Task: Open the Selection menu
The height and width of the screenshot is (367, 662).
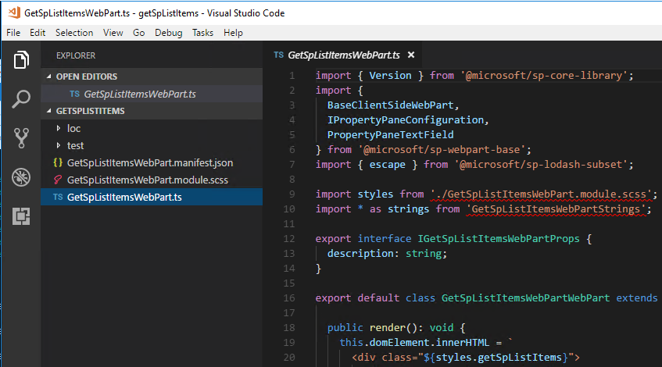Action: (x=74, y=33)
